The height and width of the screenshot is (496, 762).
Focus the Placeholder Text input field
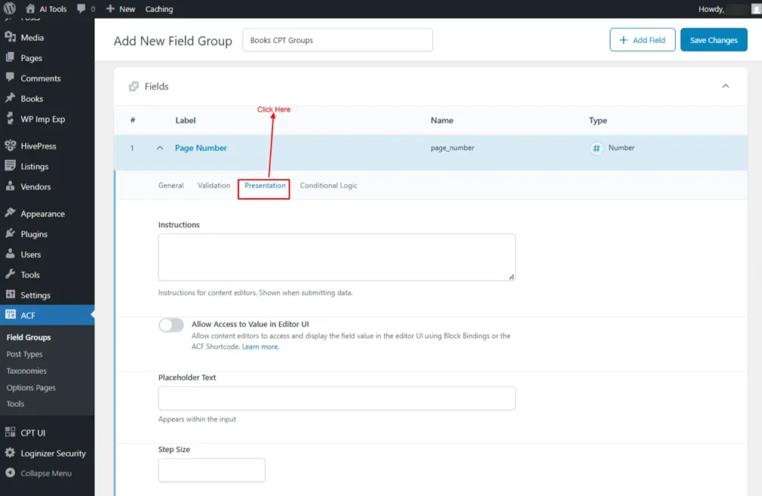336,399
